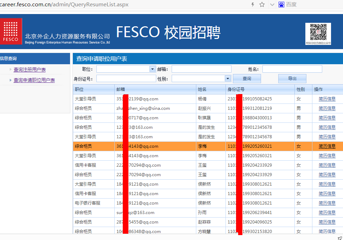Viewport: 343px width, 240px height.
Task: Open the 性别 dropdown list
Action: [x=228, y=79]
